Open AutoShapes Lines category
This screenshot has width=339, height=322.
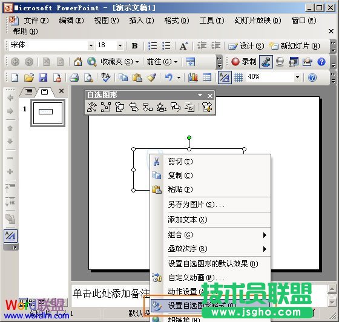92,107
